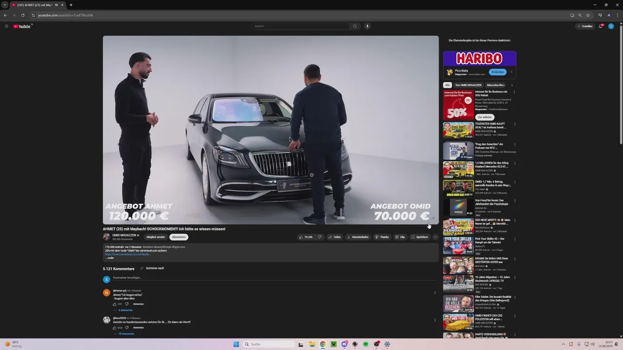Open options menu of the Haribo ad

click(512, 72)
